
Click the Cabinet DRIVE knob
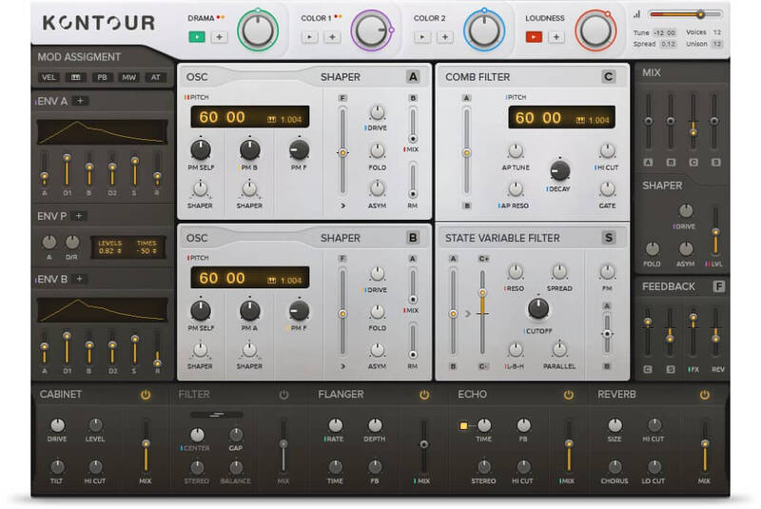point(57,425)
